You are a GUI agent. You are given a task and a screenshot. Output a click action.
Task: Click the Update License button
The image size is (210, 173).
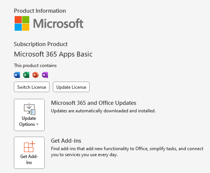(71, 87)
